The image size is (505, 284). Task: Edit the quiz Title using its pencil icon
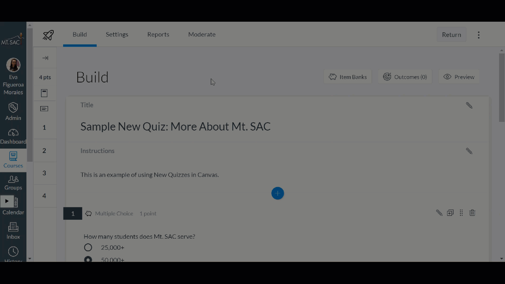coord(469,105)
